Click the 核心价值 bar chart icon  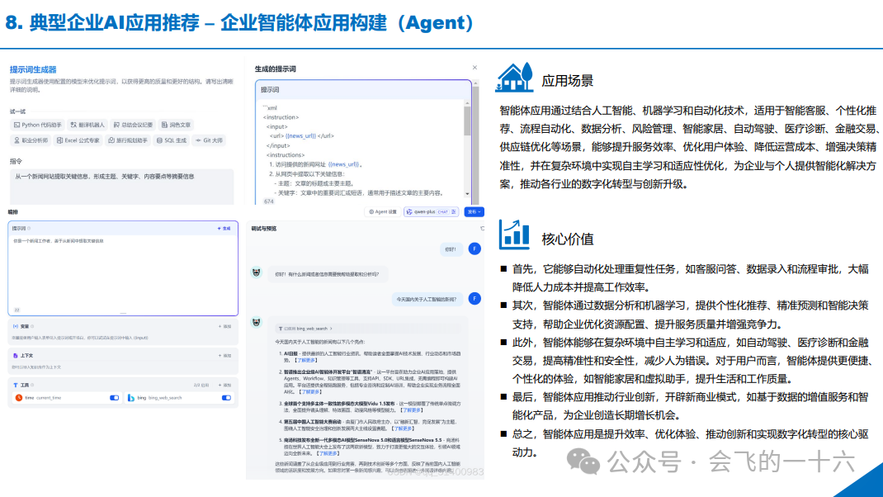click(514, 234)
